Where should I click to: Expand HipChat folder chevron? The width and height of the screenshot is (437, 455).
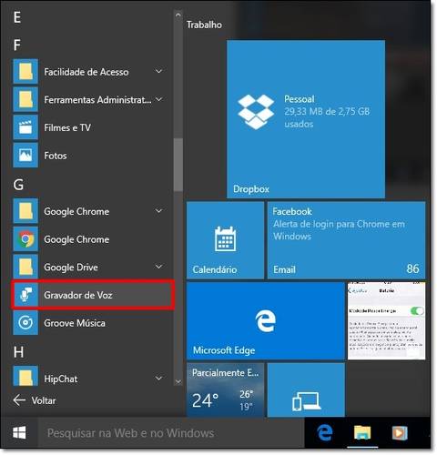(158, 379)
